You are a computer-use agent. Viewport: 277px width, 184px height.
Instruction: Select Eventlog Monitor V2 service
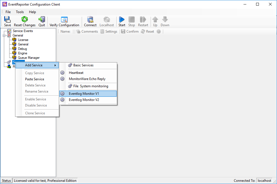tap(88, 100)
